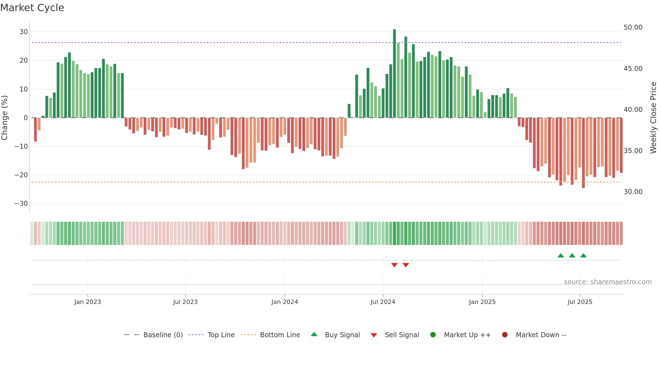
Task: Click the Jul 2024 axis label
Action: [383, 302]
